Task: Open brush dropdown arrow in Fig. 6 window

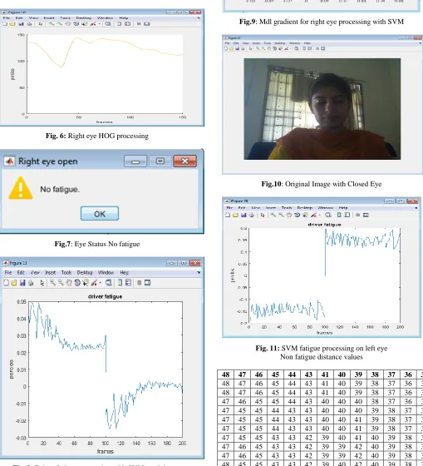Action: [99, 24]
